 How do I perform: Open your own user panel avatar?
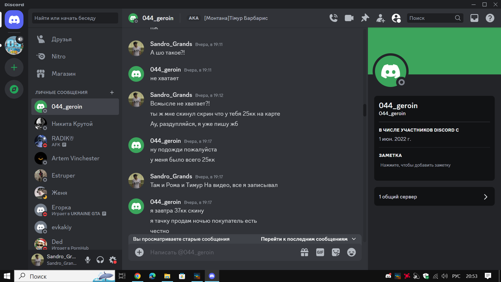click(x=38, y=260)
